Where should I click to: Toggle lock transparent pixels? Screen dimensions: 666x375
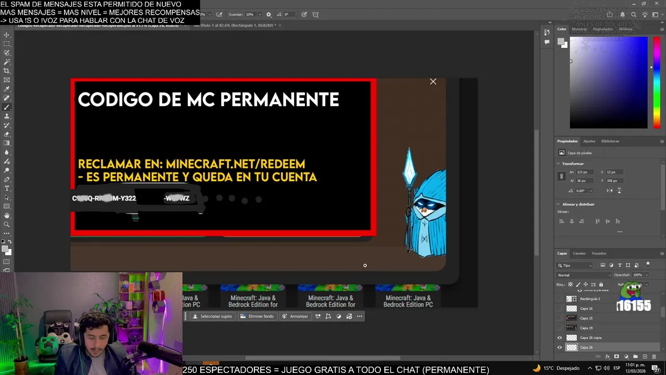570,284
